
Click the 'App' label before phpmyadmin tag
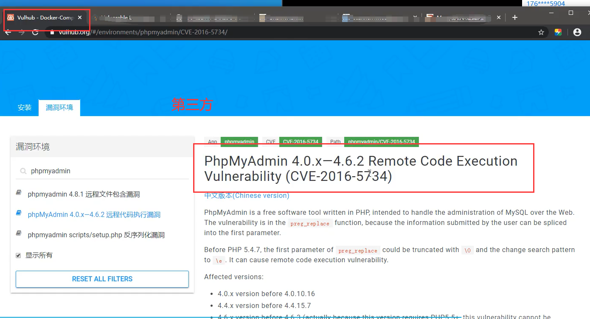[212, 142]
